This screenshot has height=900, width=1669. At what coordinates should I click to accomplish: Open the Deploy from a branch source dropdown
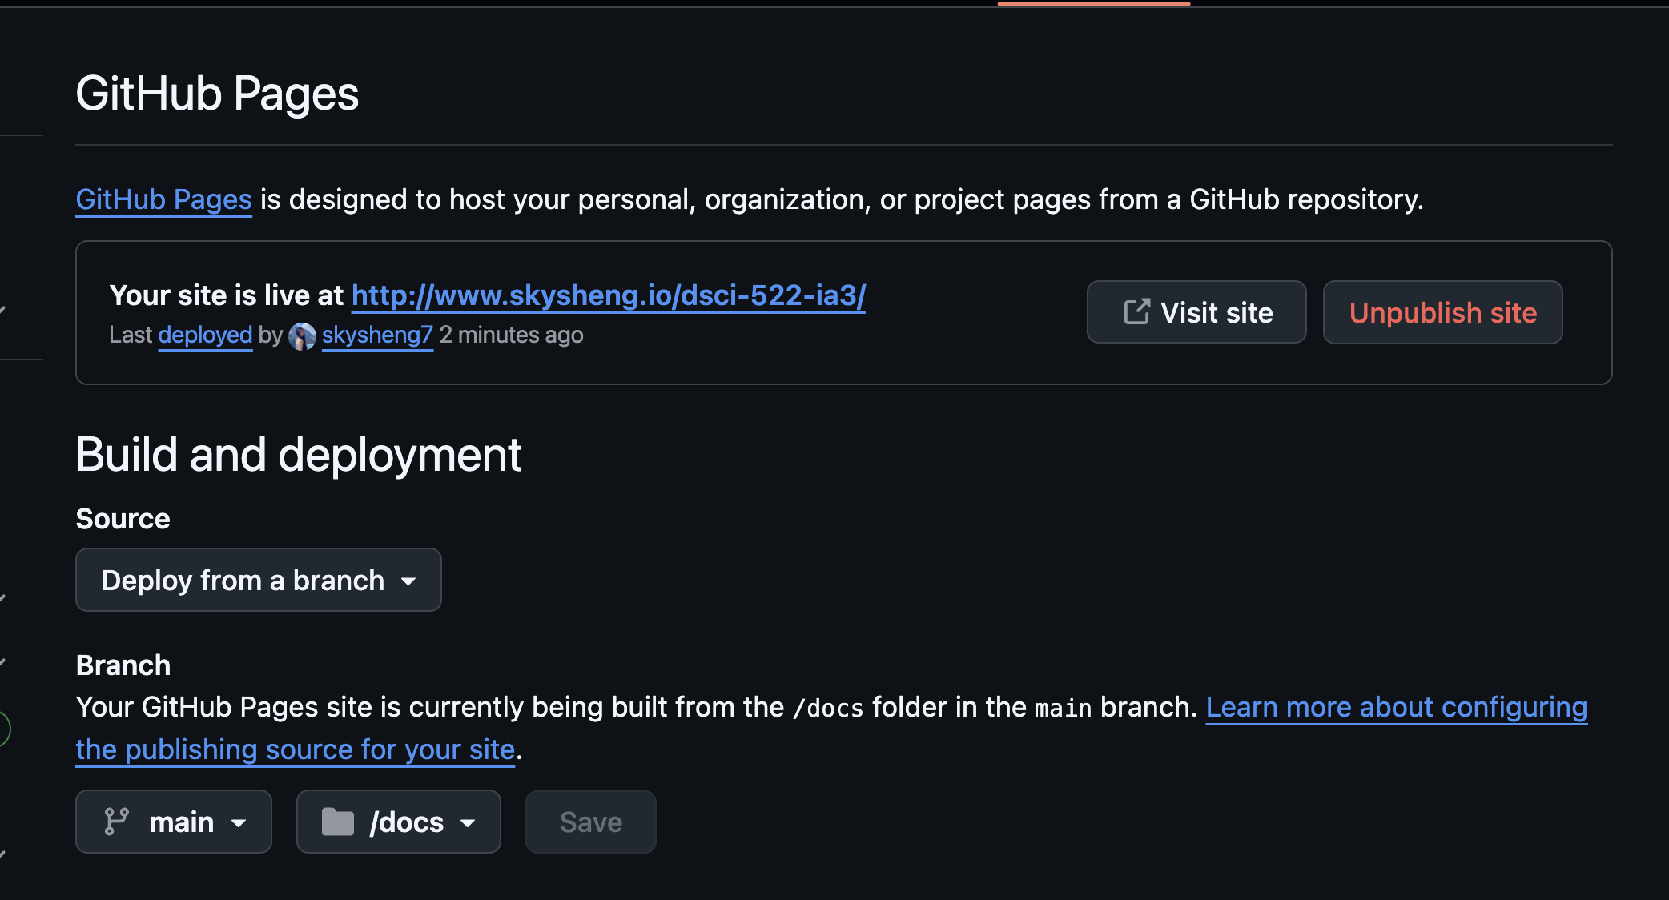[258, 580]
